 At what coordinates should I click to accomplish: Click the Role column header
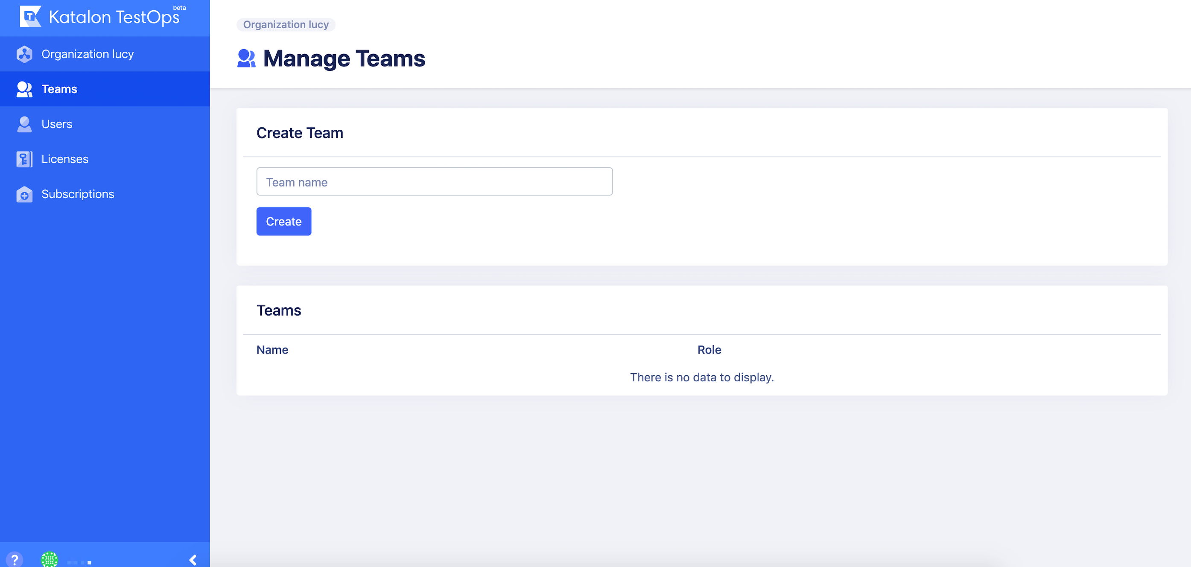pos(709,350)
